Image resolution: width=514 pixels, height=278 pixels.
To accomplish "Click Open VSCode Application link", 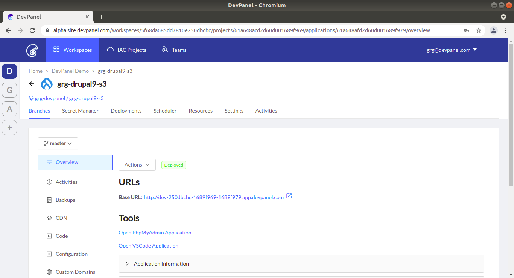I will [148, 246].
